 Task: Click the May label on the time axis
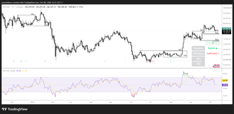111,102
